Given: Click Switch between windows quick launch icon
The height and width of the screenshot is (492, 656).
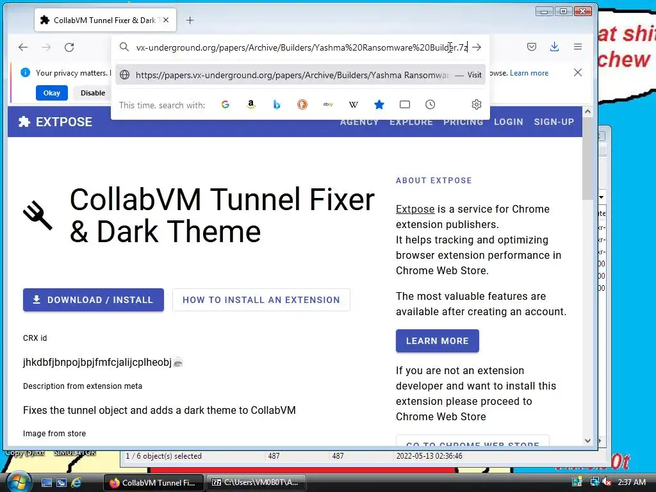Looking at the screenshot, I should 61,482.
